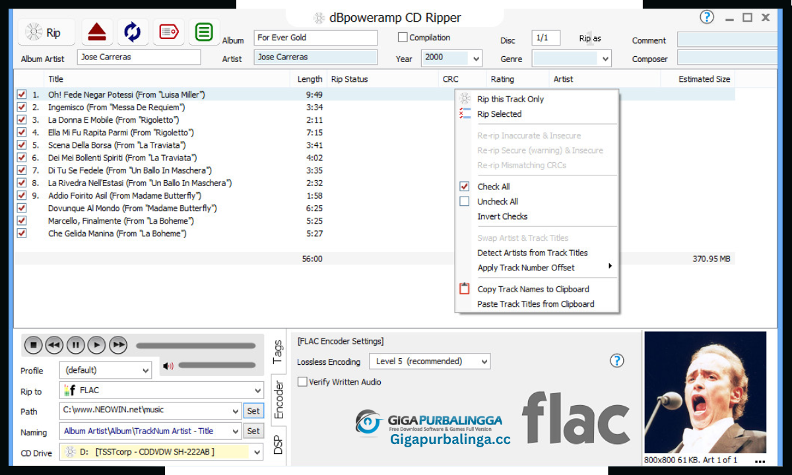Uncheck the Che Gelida Manina track checkbox
This screenshot has width=792, height=475.
point(22,234)
